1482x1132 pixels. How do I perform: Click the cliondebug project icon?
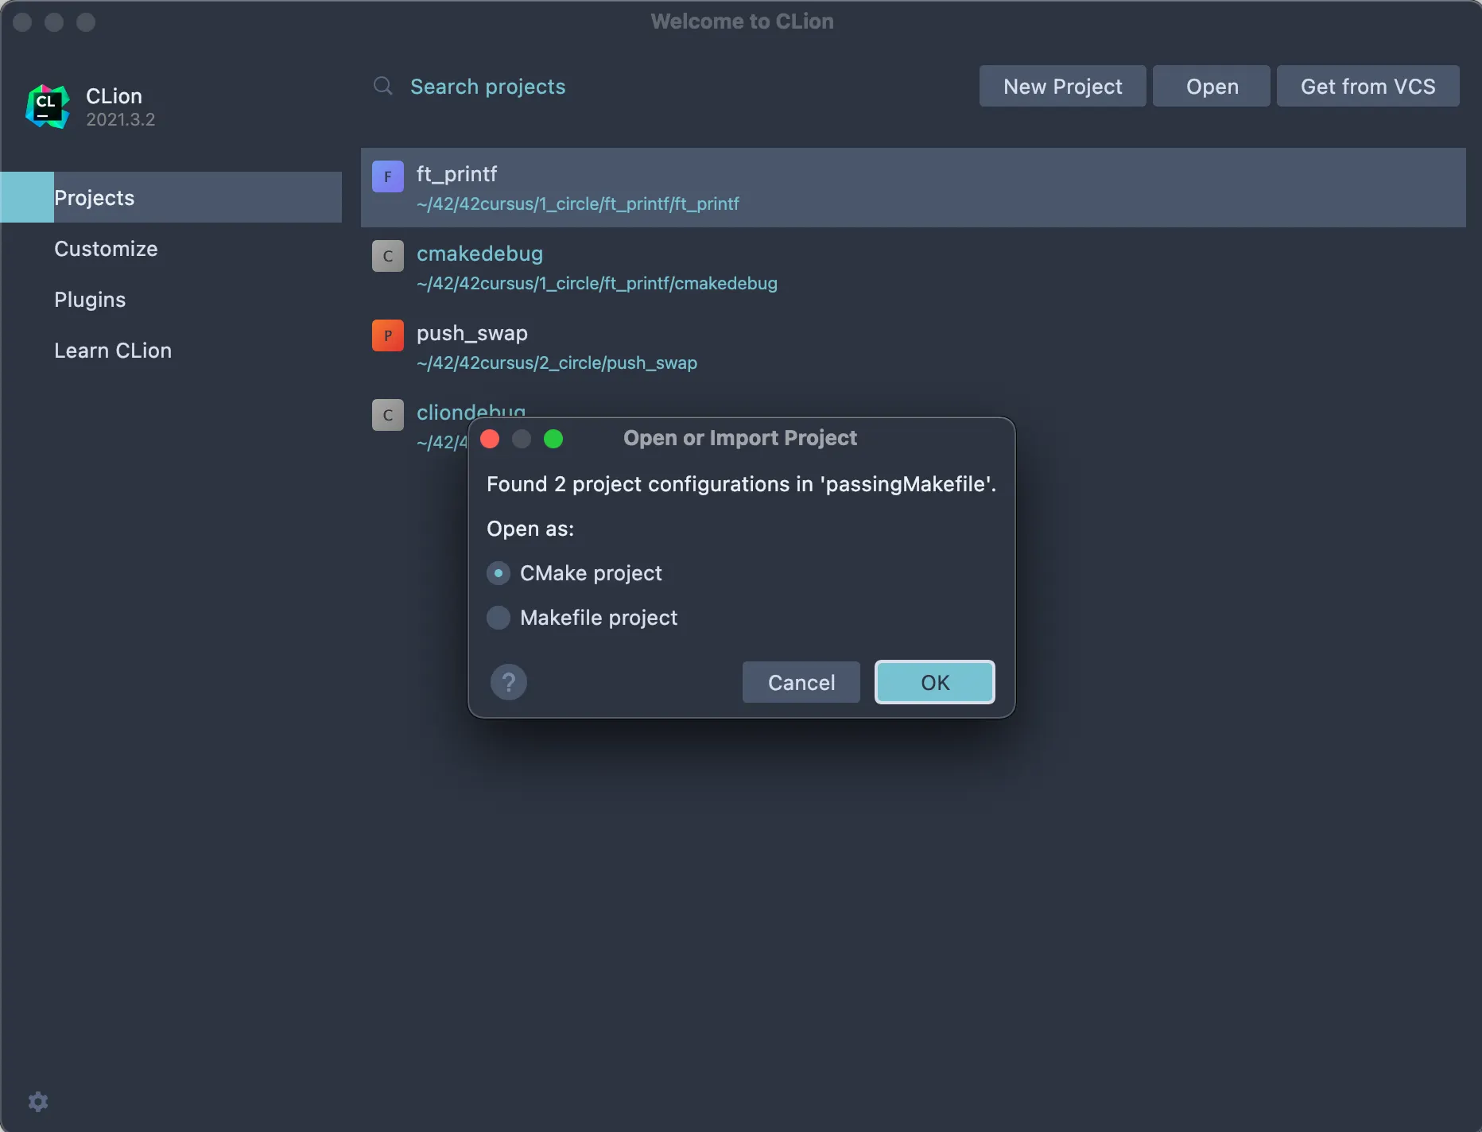coord(388,415)
